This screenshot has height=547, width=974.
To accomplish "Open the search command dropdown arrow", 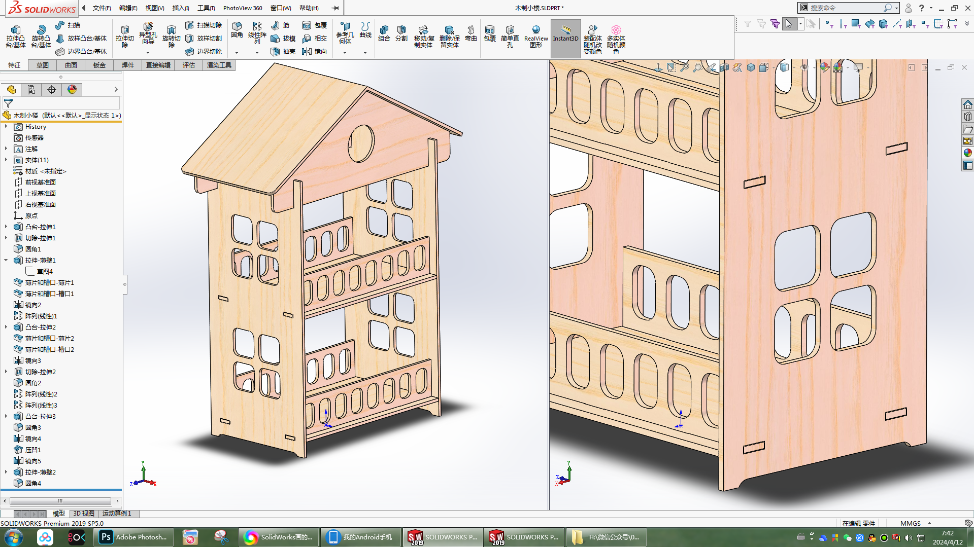I will [897, 8].
